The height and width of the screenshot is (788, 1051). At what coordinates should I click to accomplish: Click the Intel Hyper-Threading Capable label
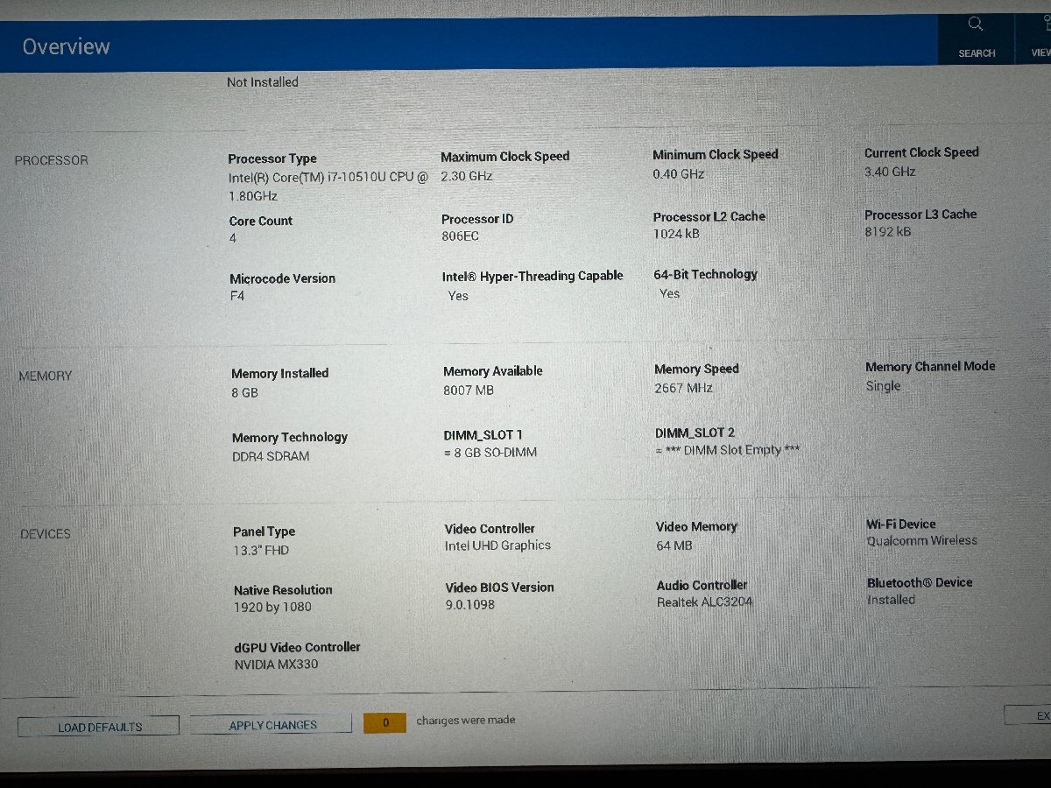click(533, 276)
